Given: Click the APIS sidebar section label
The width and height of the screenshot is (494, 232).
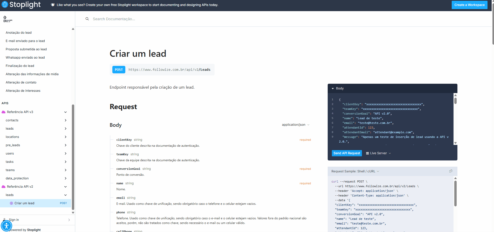Looking at the screenshot, I should pyautogui.click(x=5, y=103).
